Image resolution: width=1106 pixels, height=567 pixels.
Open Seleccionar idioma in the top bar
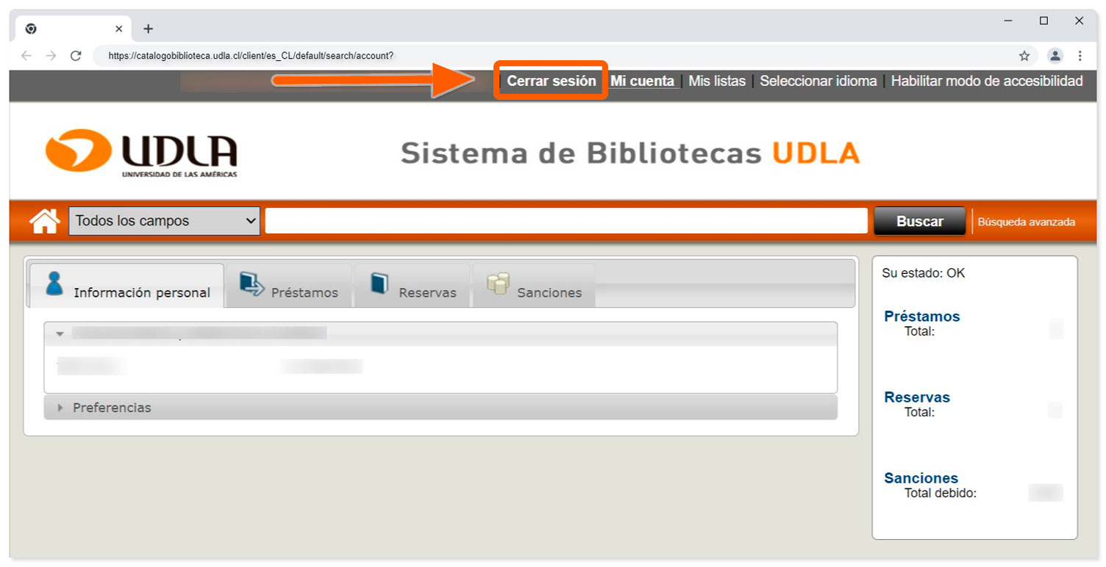[818, 82]
